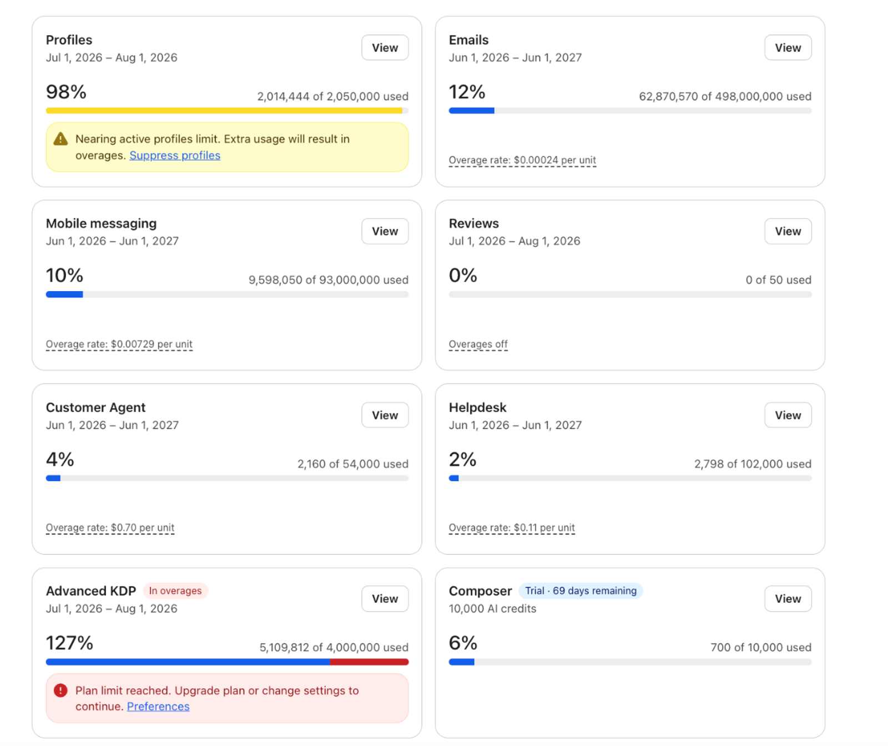Click View on Composer card
Viewport: 888px width, 746px height.
(x=788, y=599)
